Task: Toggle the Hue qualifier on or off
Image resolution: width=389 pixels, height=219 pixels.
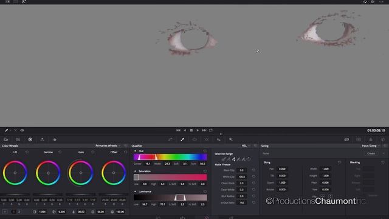Action: click(135, 151)
